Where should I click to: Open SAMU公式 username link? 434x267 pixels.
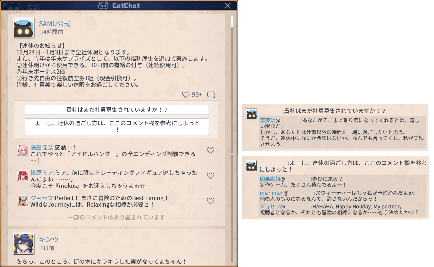(55, 24)
